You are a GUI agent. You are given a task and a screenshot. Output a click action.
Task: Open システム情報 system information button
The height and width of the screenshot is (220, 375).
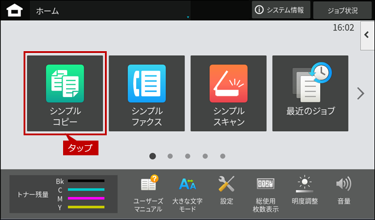(x=281, y=10)
